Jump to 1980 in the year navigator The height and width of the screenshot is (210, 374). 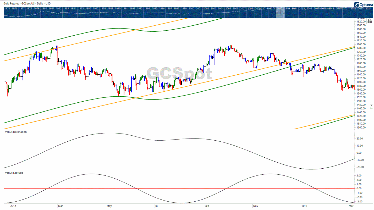pyautogui.click(x=44, y=9)
